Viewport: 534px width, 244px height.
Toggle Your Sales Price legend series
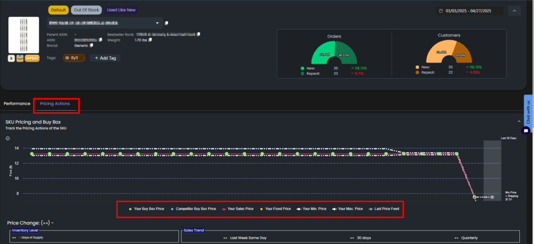[x=237, y=209]
